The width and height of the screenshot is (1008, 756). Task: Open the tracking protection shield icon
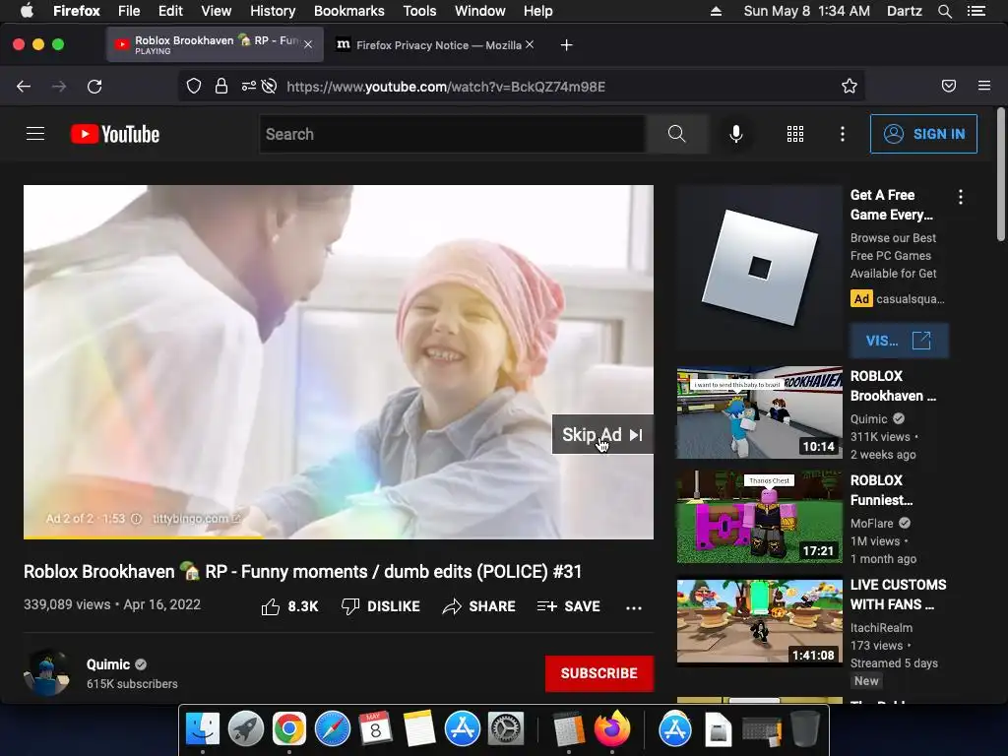click(194, 87)
